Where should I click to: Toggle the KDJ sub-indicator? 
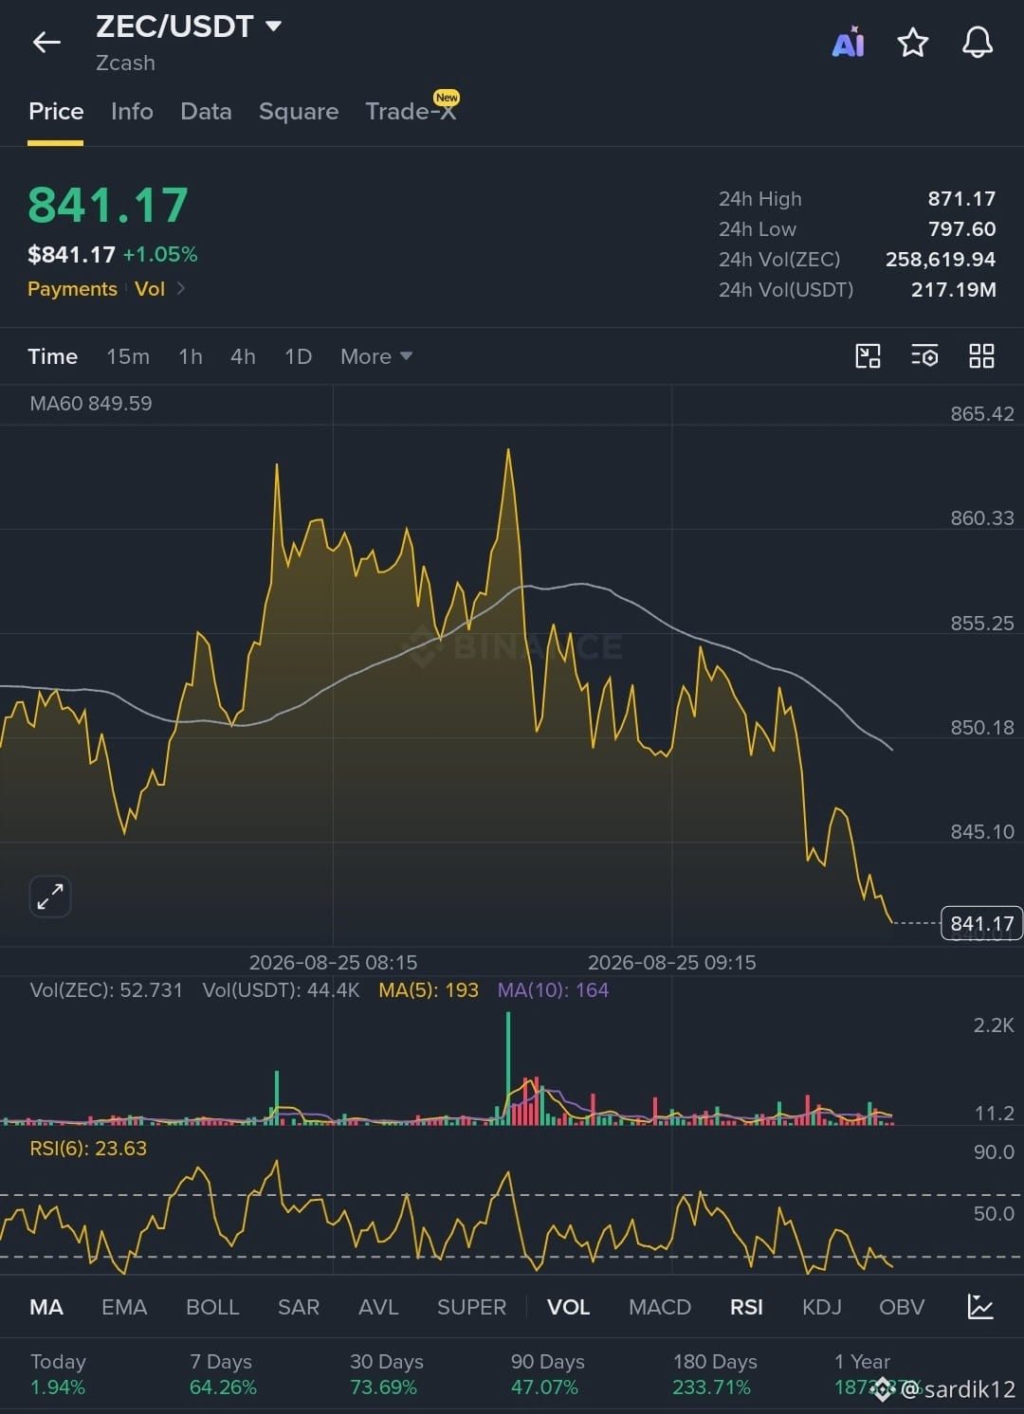[822, 1307]
